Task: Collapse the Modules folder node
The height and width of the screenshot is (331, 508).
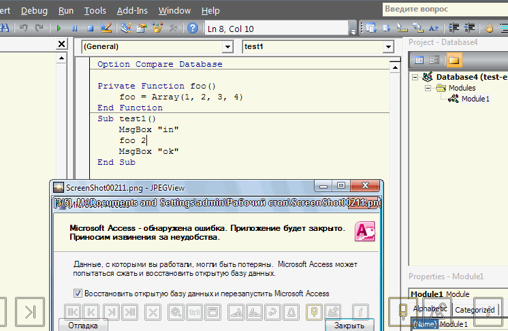Action: click(428, 88)
